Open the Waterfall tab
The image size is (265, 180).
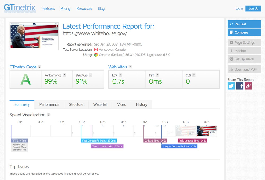tap(100, 104)
